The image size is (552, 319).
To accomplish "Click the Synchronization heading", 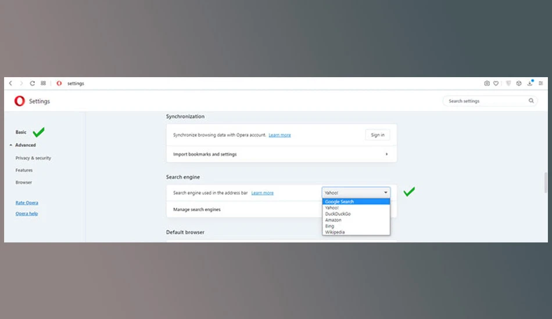I will pos(185,116).
